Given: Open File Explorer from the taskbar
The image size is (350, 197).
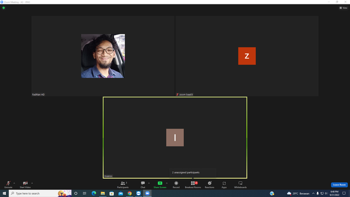Looking at the screenshot, I should (103, 193).
